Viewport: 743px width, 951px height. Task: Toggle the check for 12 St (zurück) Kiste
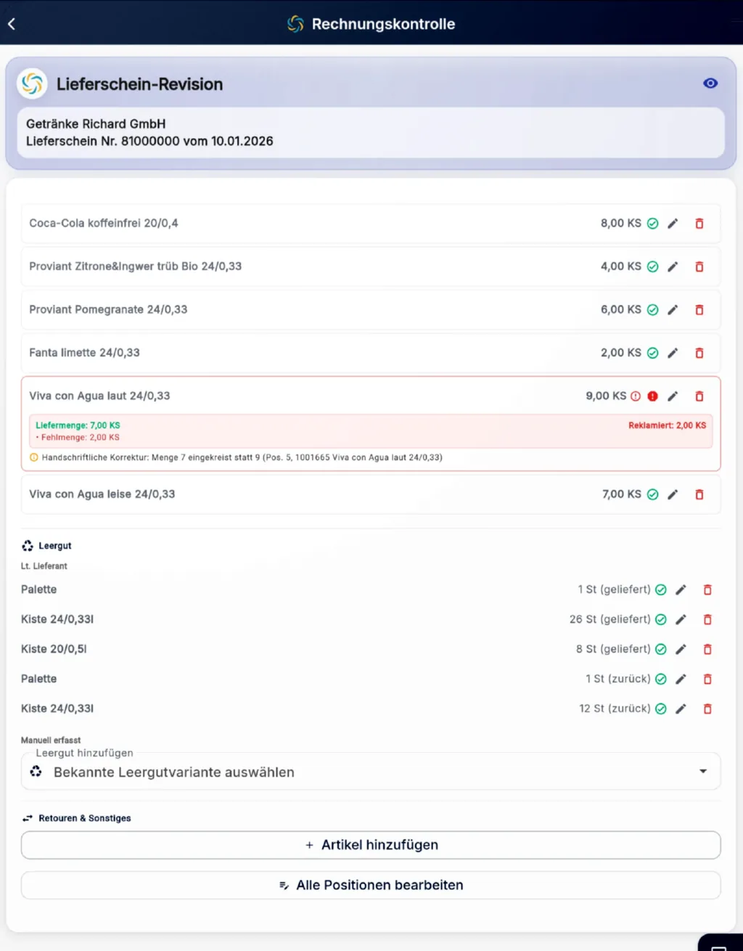(660, 709)
